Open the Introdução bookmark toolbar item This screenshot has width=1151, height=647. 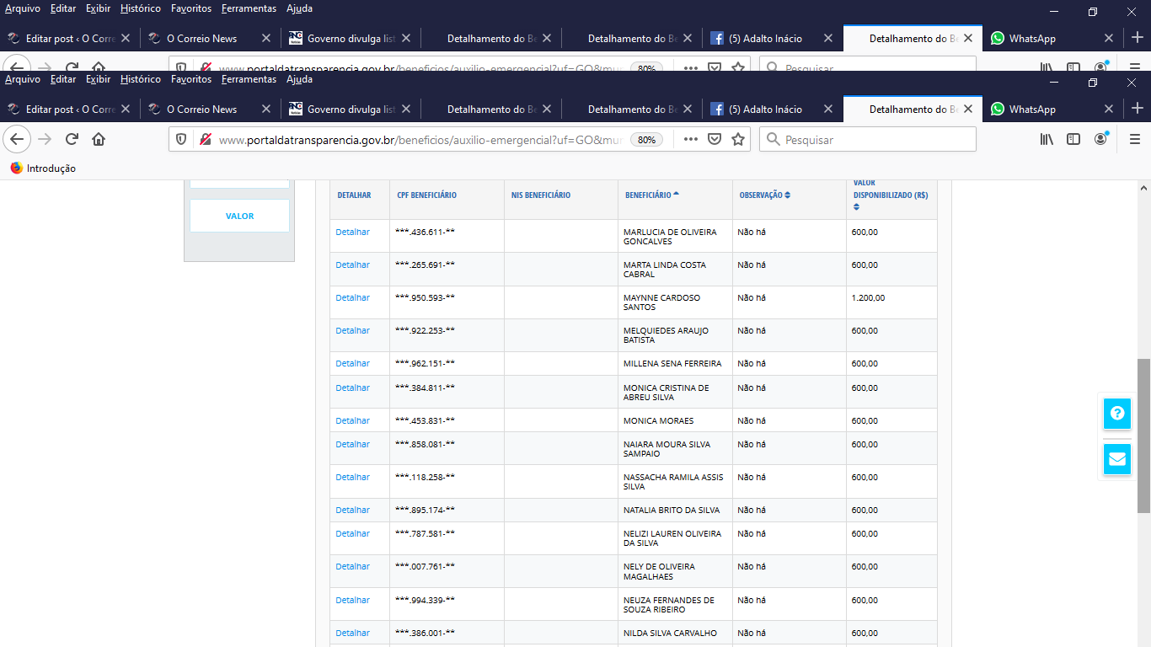tap(43, 168)
